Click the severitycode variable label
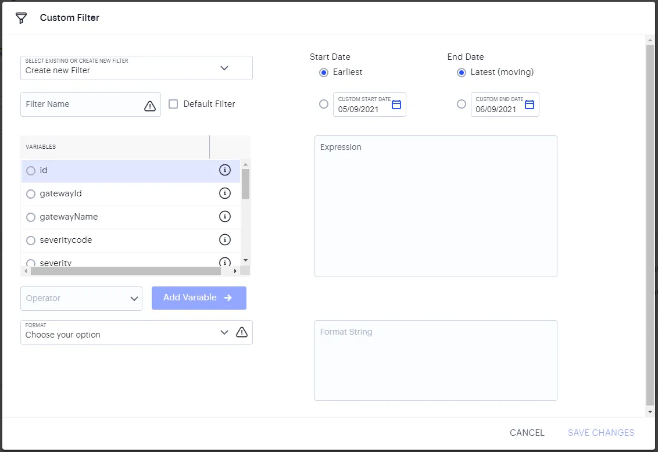 (66, 240)
